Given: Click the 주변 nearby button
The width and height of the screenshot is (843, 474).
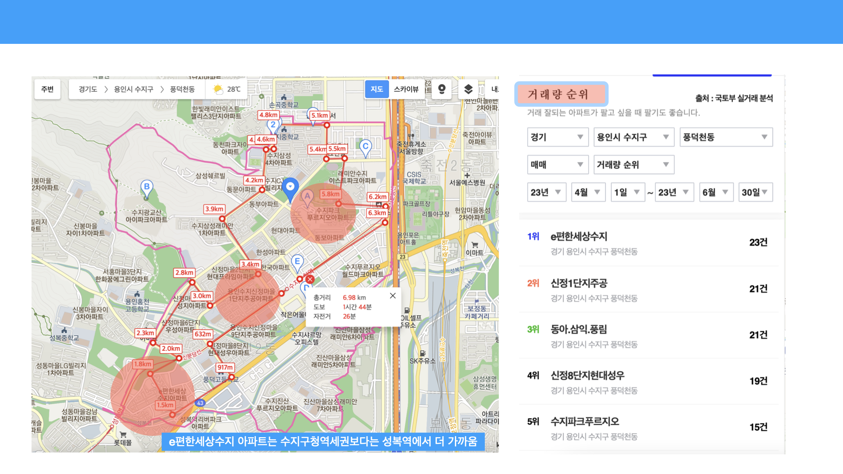Looking at the screenshot, I should (x=47, y=89).
